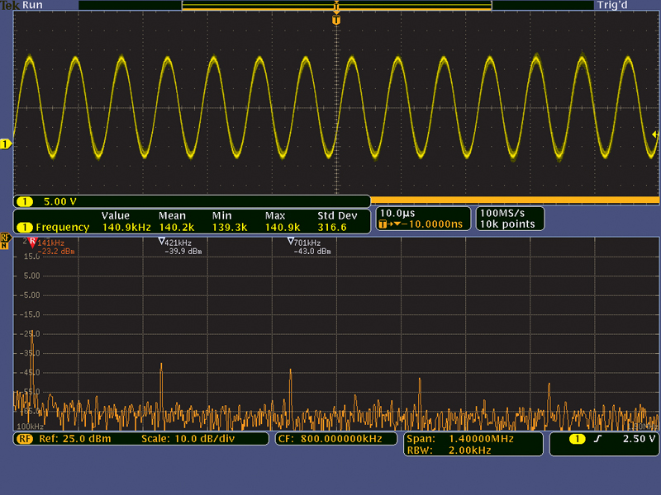The image size is (661, 495).
Task: Click the 2.50 V trigger level readout
Action: click(638, 440)
